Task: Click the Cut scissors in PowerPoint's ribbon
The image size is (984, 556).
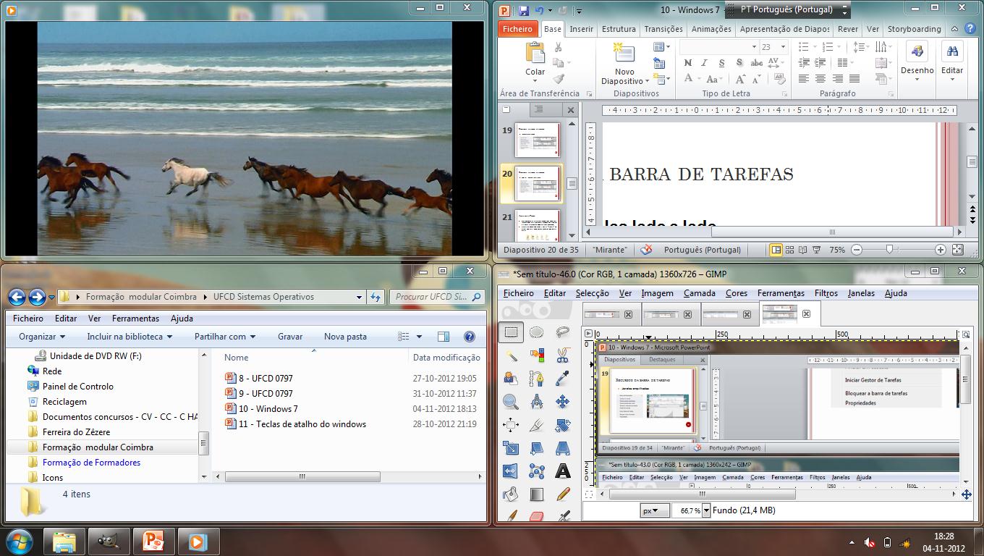Action: tap(558, 47)
